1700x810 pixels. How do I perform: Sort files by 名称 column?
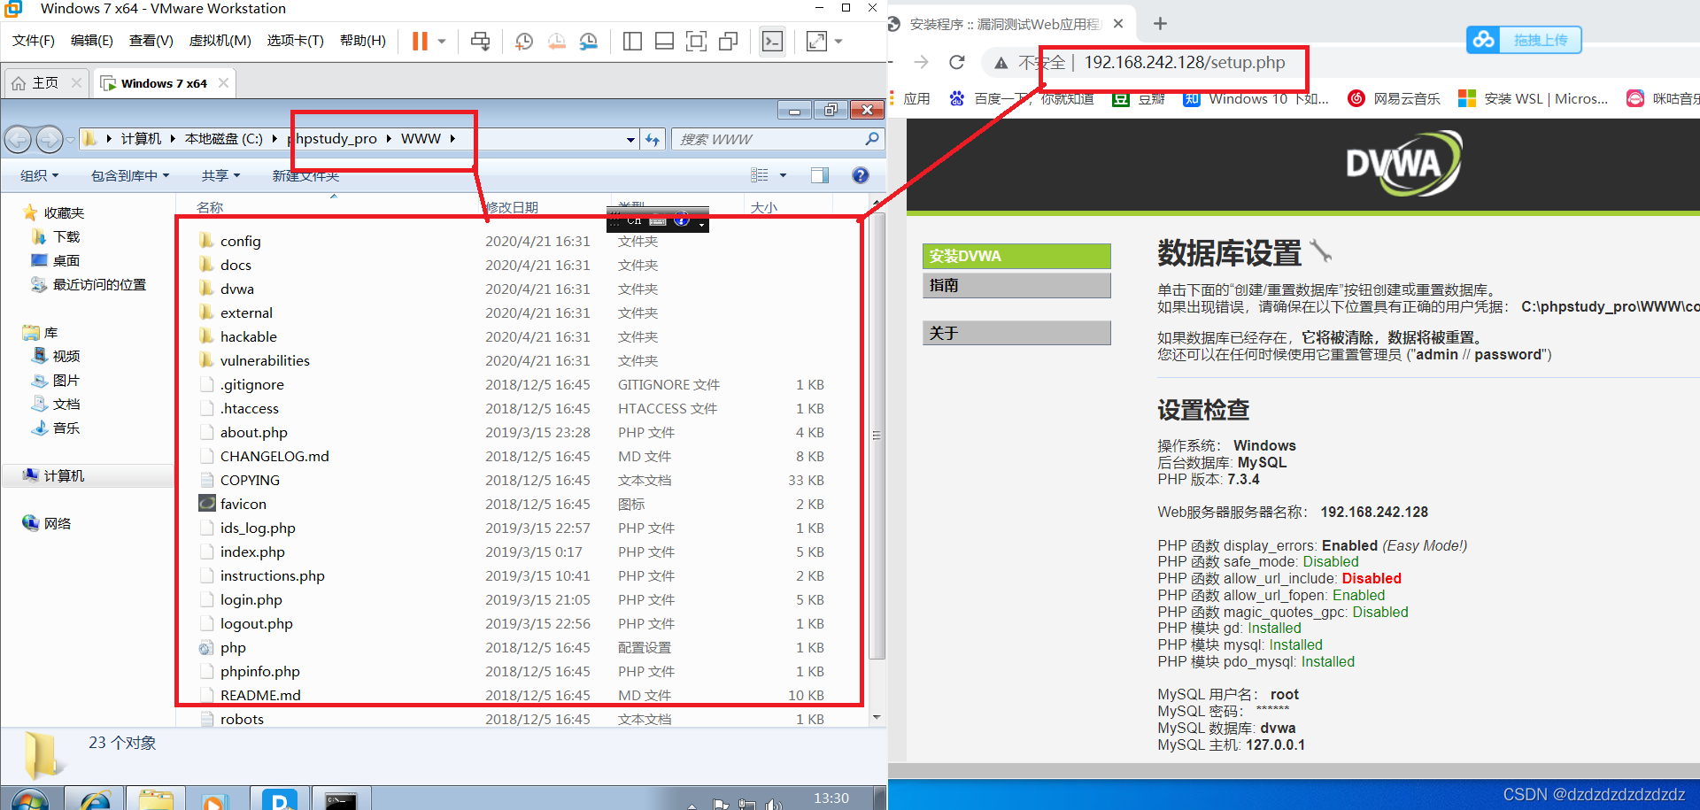coord(210,207)
